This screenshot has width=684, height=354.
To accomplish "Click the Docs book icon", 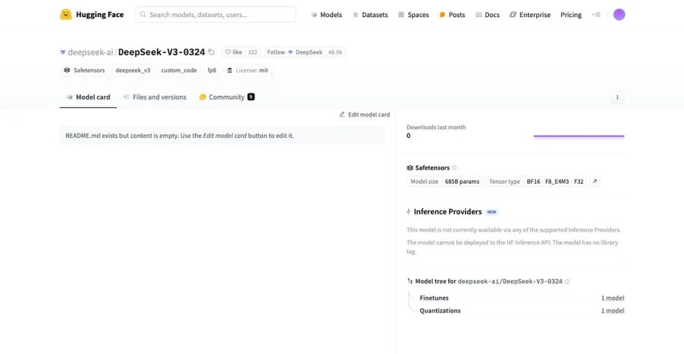I will click(x=479, y=15).
